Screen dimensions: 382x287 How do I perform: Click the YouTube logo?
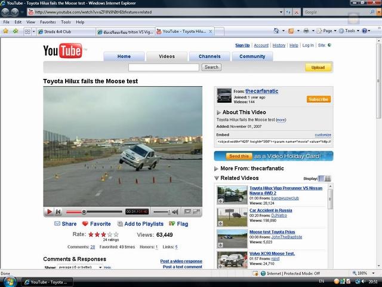click(x=62, y=51)
